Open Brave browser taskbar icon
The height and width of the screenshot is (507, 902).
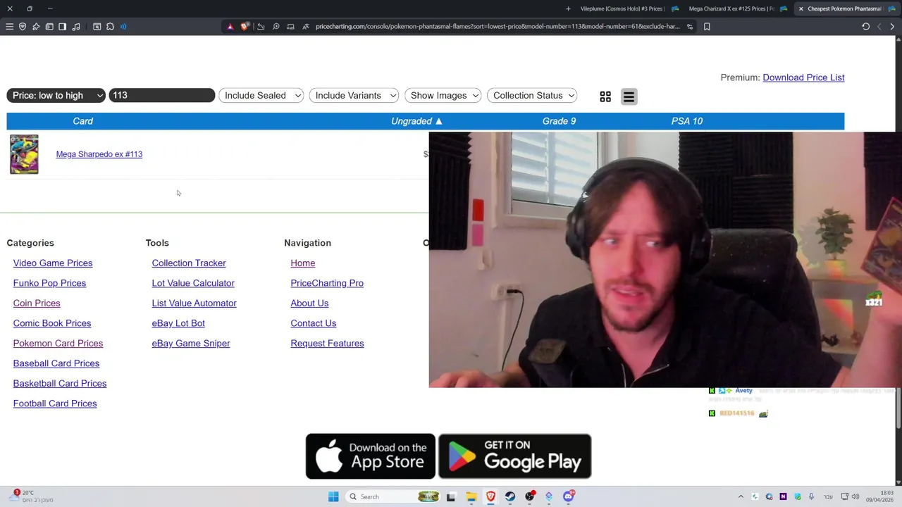[x=490, y=496]
